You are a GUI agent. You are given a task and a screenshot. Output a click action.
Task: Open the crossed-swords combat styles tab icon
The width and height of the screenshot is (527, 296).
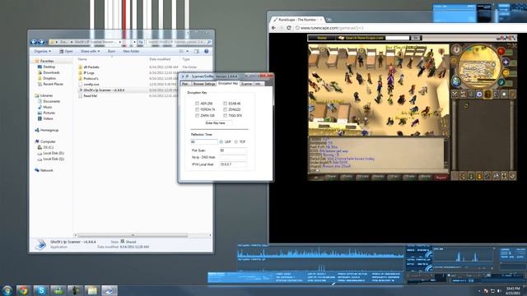pos(455,95)
